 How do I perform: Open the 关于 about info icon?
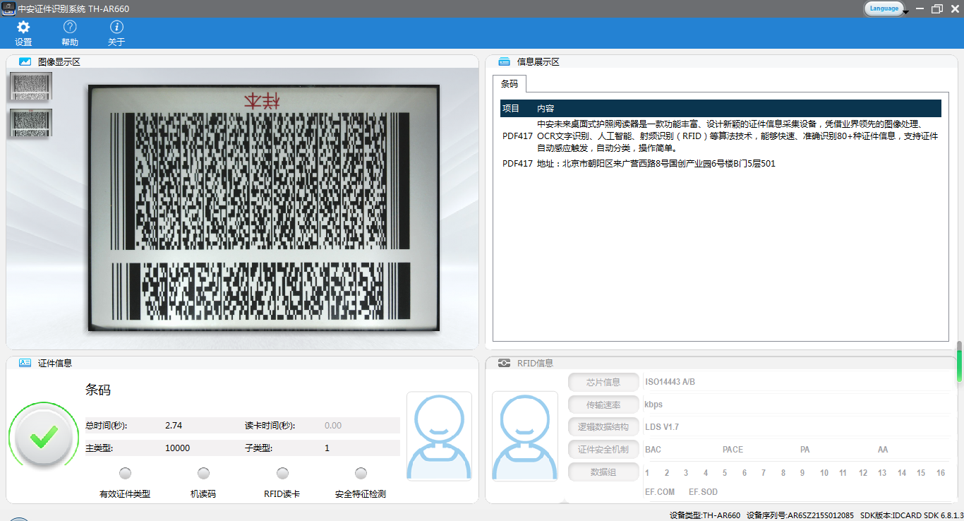116,27
